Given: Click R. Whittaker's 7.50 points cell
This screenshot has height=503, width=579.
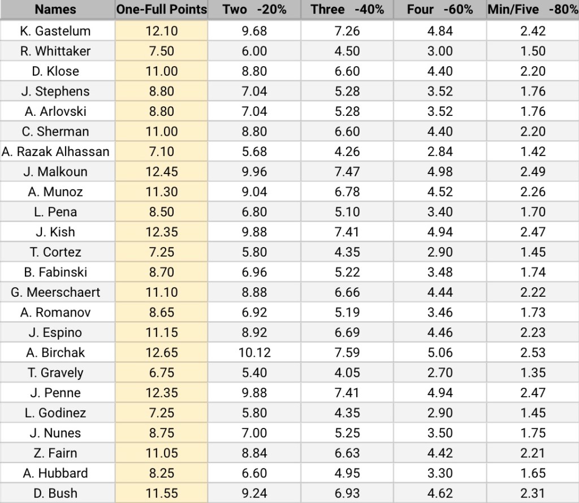Looking at the screenshot, I should coord(162,51).
